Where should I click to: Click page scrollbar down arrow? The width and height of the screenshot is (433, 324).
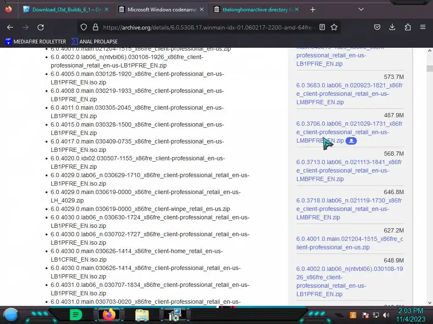[430, 303]
